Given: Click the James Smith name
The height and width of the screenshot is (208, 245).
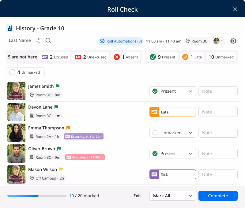Looking at the screenshot, I should tap(41, 86).
